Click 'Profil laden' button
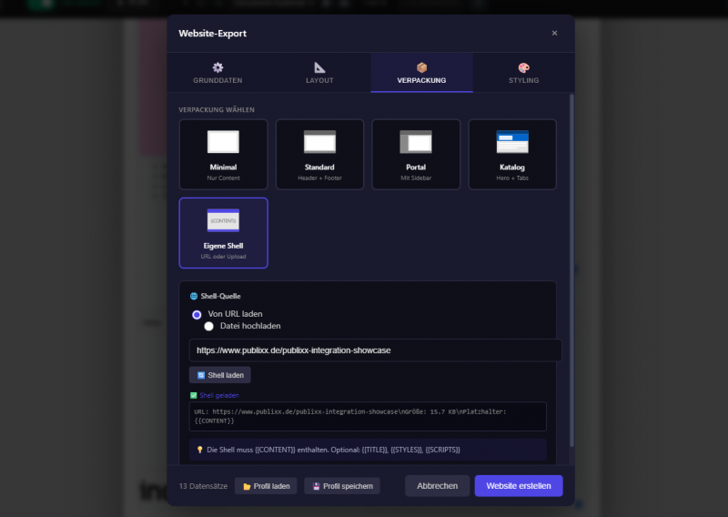The height and width of the screenshot is (517, 728). [266, 486]
